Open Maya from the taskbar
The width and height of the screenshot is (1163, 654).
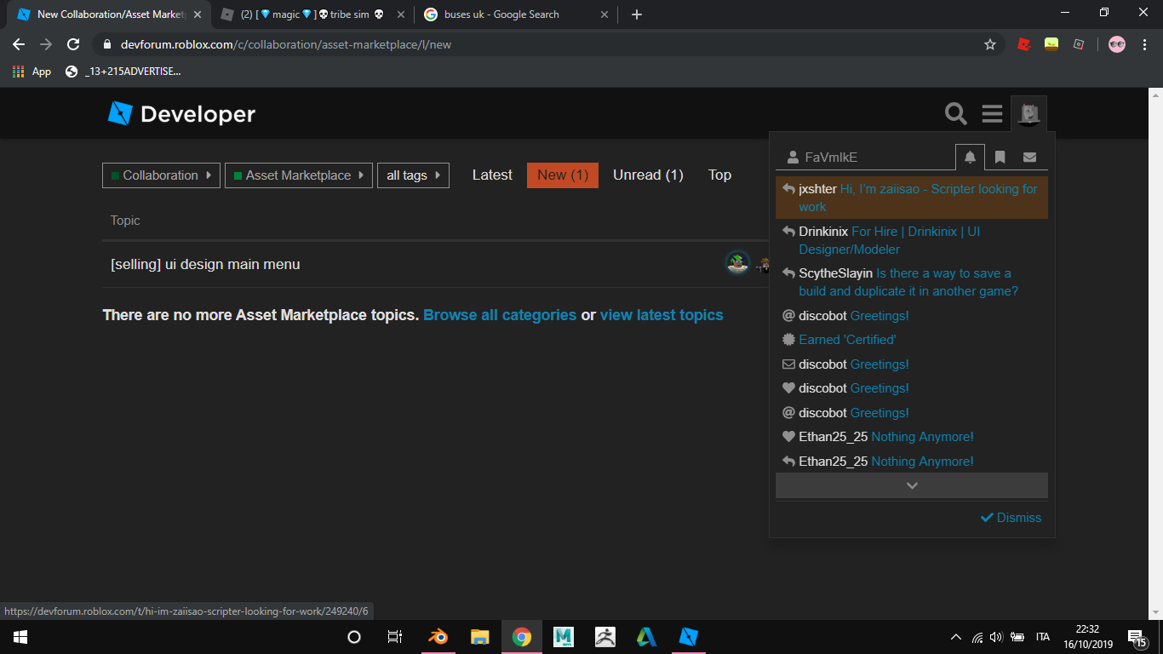pyautogui.click(x=564, y=637)
